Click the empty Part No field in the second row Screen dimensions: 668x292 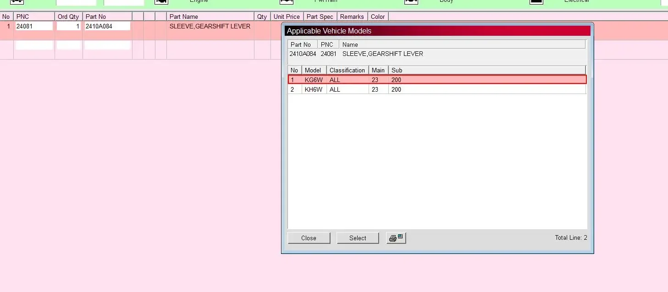pyautogui.click(x=107, y=45)
